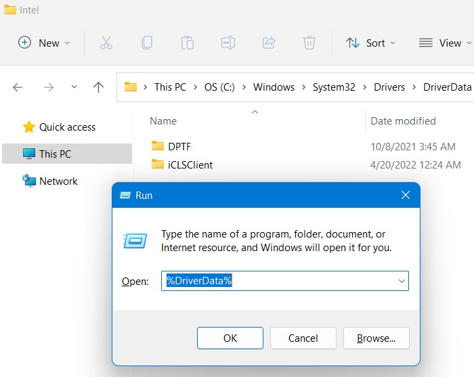Click the Share icon in toolbar
The image size is (474, 377).
click(x=269, y=43)
